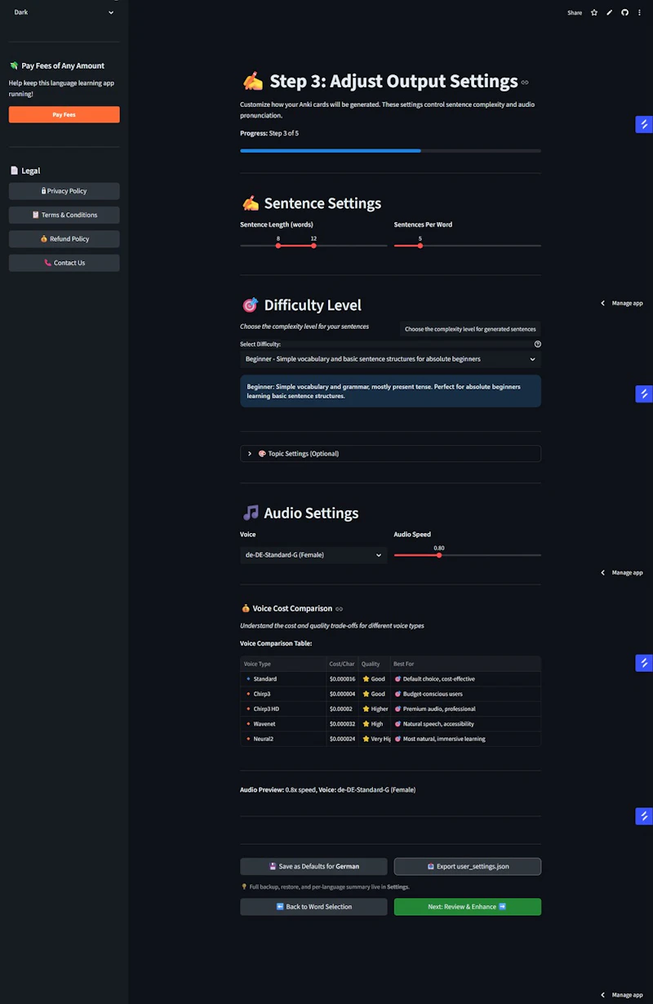
Task: Proceed with Next: Review & Enhance
Action: coord(468,907)
